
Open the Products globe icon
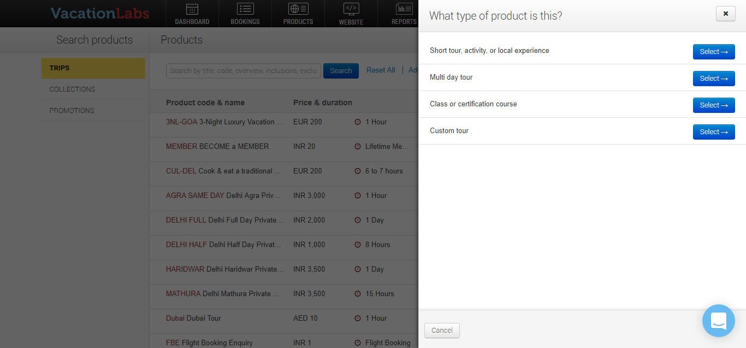[x=298, y=9]
